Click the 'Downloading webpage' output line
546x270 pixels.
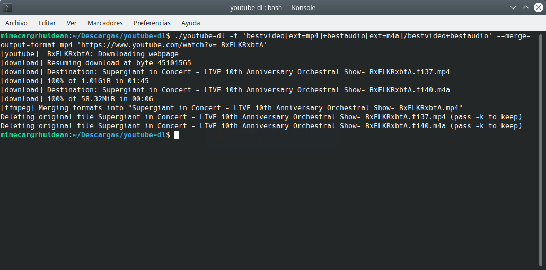pyautogui.click(x=90, y=54)
